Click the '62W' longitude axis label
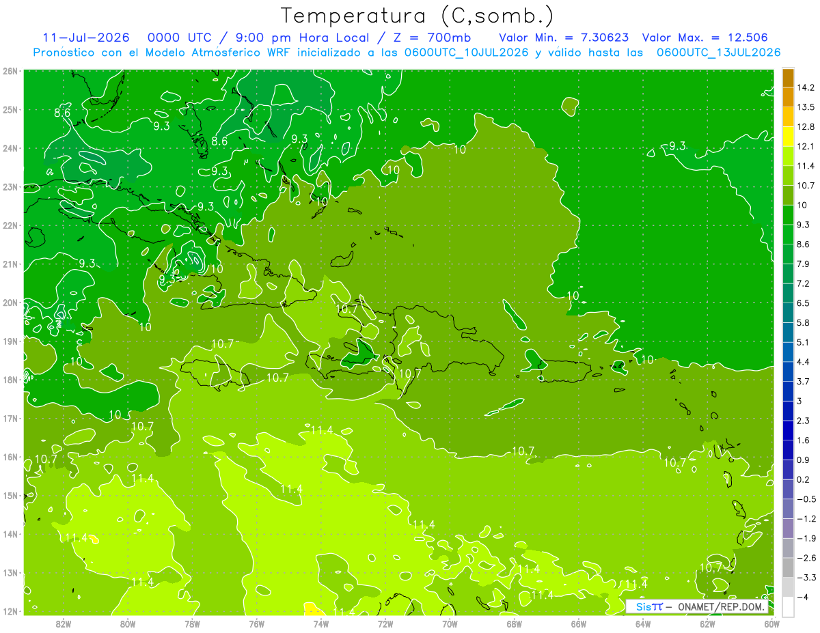 [707, 623]
